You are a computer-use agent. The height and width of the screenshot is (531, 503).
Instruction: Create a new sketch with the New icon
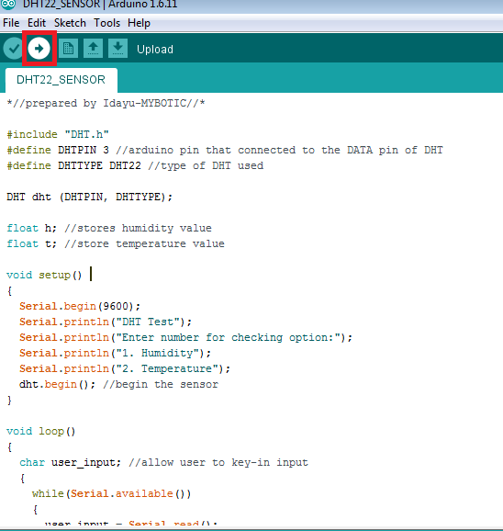coord(68,49)
